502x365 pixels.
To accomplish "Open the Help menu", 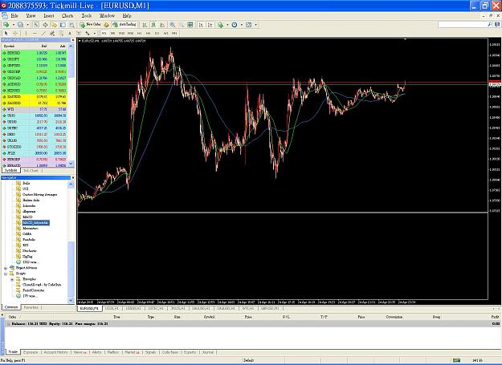I will [127, 16].
